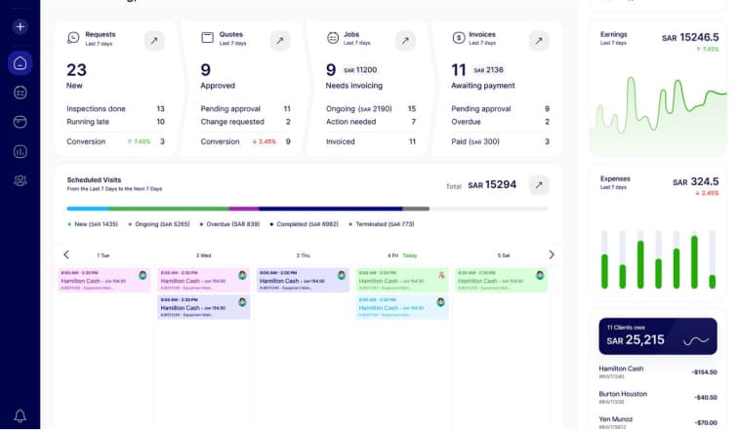Open the reports chart icon in sidebar
738x430 pixels.
20,151
